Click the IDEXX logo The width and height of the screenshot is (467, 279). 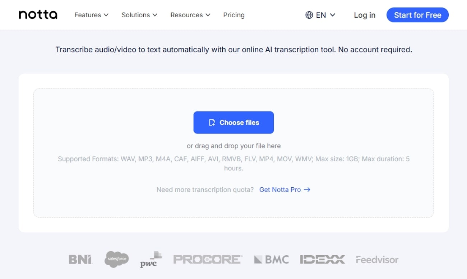322,259
